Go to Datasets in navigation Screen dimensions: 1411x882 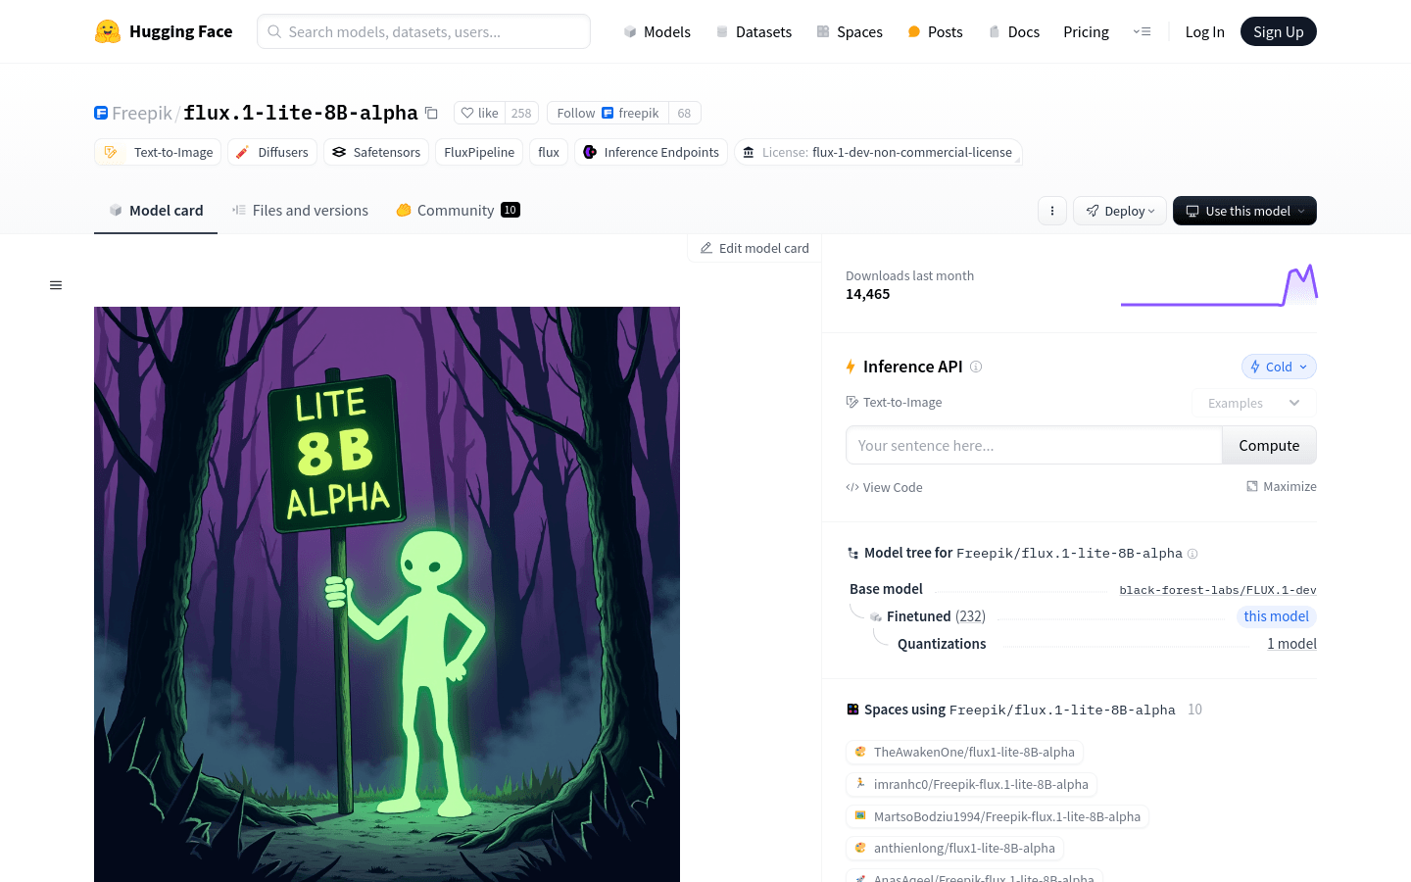coord(754,31)
